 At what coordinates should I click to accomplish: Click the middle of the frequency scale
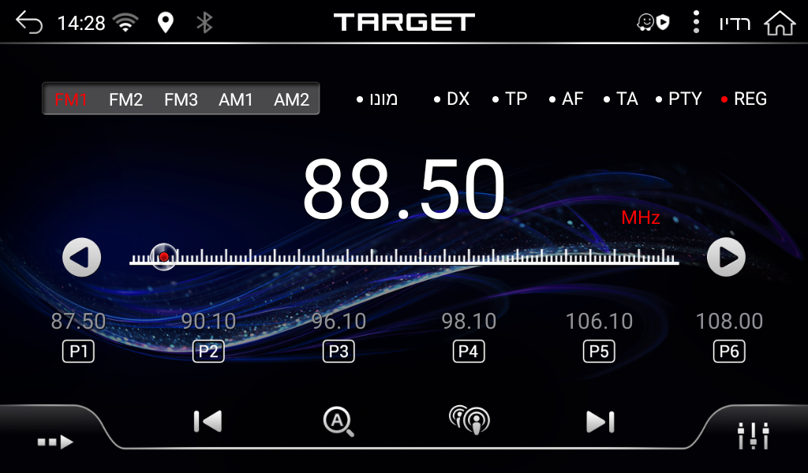pyautogui.click(x=404, y=257)
